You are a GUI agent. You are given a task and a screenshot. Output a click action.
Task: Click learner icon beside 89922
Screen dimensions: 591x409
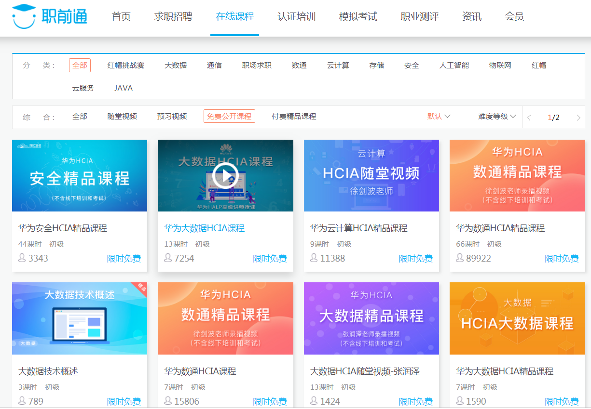click(460, 258)
